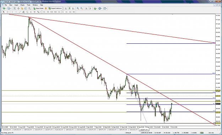Screen dimensions: 222x135
Task: Switch to line chart display
Action: click(73, 9)
